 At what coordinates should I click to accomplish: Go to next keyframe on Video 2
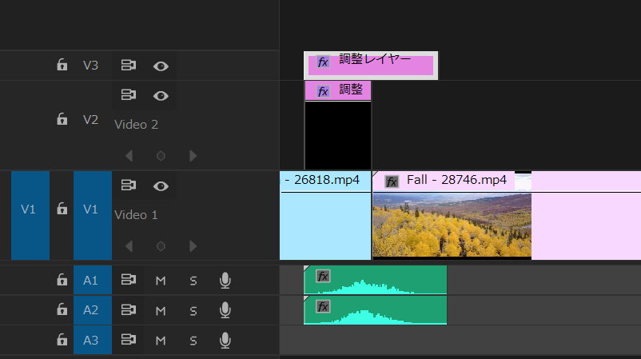click(193, 156)
